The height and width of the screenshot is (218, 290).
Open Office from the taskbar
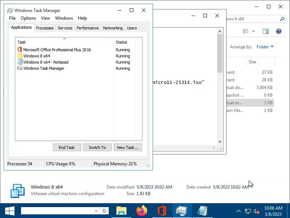tap(162, 211)
